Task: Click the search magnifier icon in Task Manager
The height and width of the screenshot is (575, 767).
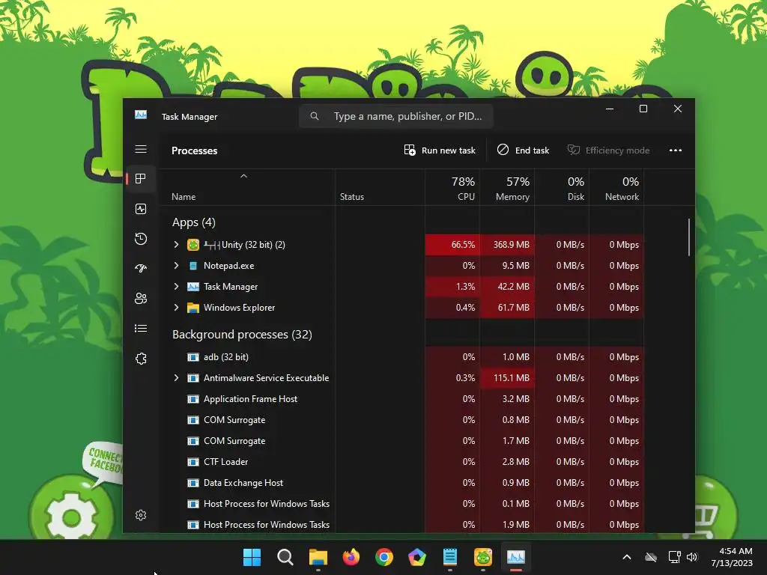Action: click(315, 116)
